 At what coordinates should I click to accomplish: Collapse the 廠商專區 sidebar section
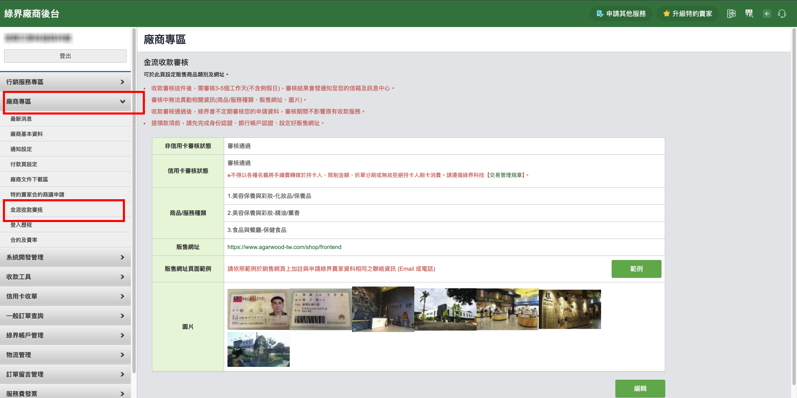pyautogui.click(x=65, y=102)
